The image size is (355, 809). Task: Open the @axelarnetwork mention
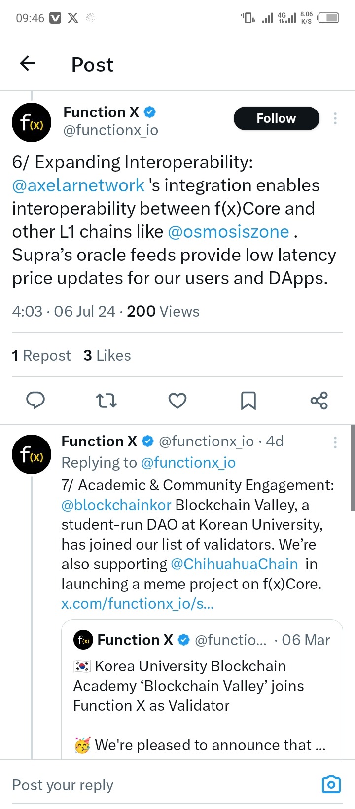78,185
